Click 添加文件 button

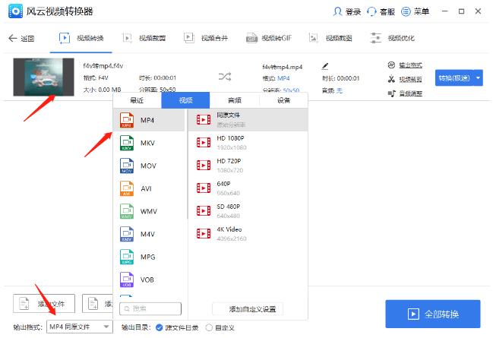44,304
